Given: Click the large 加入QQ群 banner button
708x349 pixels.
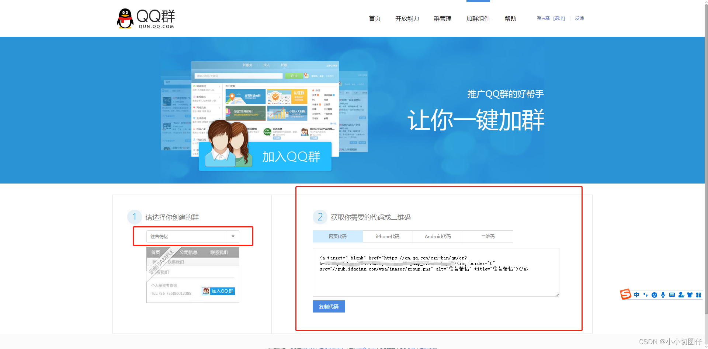Looking at the screenshot, I should (265, 157).
